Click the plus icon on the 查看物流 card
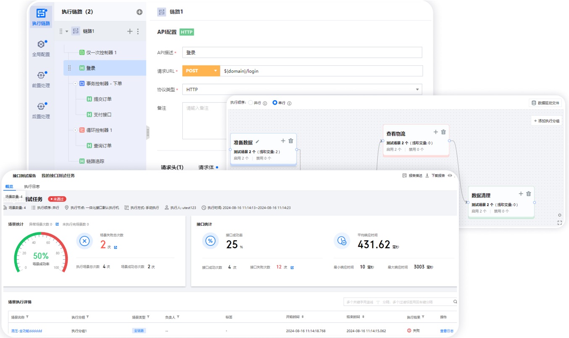The width and height of the screenshot is (569, 338). coord(436,132)
